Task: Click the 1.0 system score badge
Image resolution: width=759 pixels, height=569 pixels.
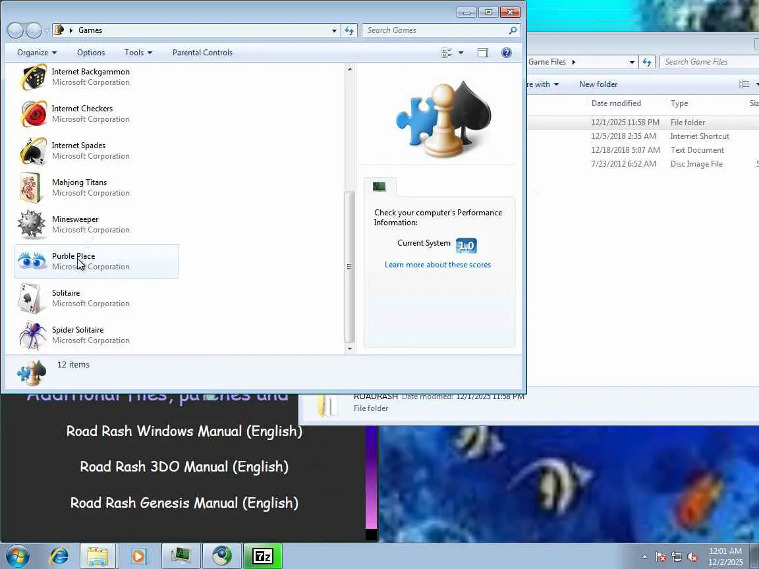Action: [x=466, y=246]
